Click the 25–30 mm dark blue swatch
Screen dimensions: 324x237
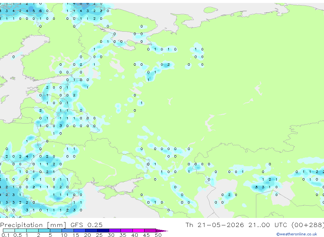click(x=103, y=231)
